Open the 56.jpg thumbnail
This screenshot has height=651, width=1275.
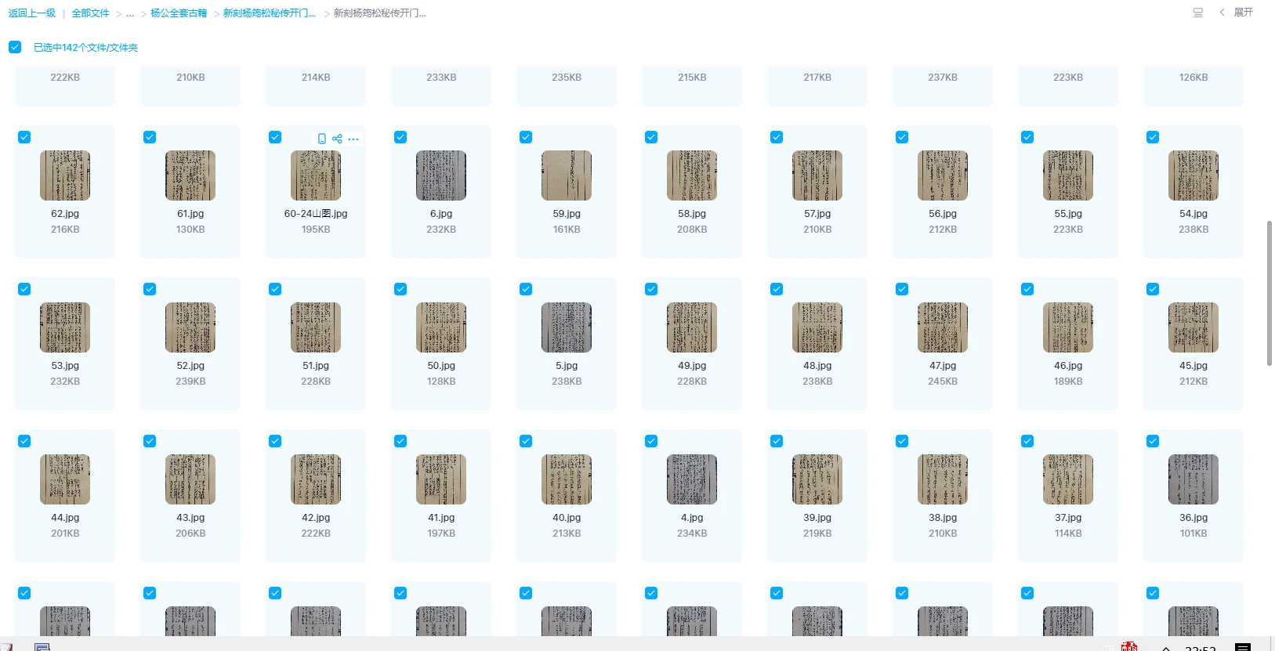[943, 175]
